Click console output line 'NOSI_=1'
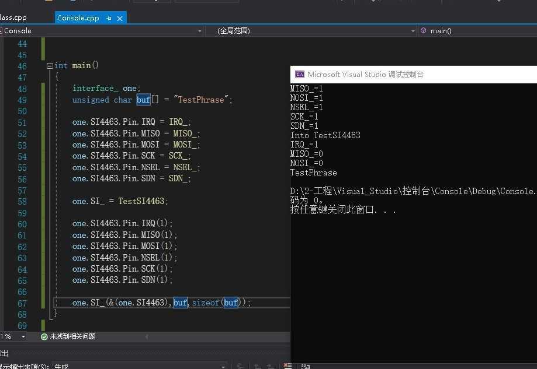 pos(307,98)
